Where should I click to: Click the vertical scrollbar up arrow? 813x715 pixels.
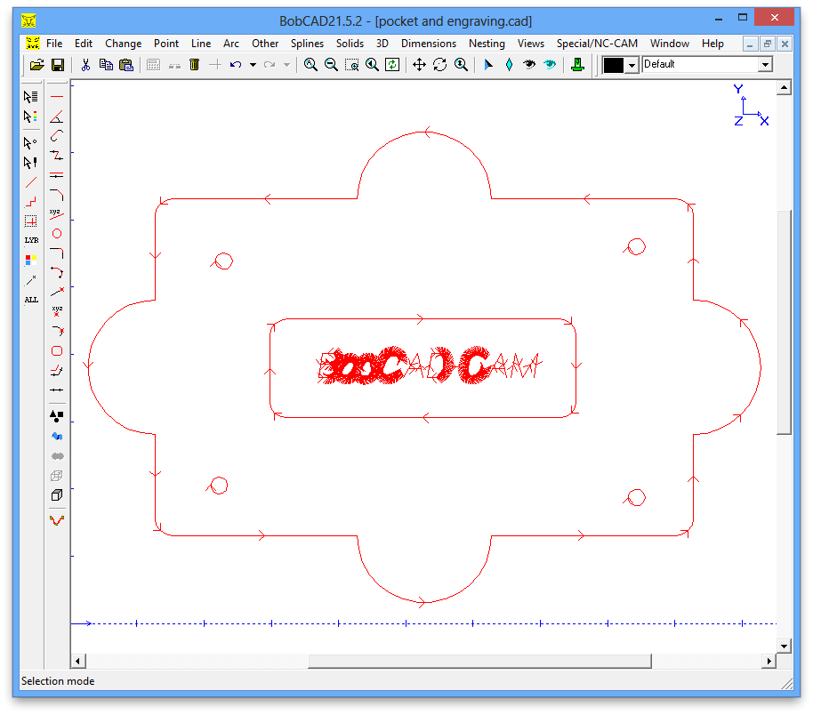tap(784, 88)
